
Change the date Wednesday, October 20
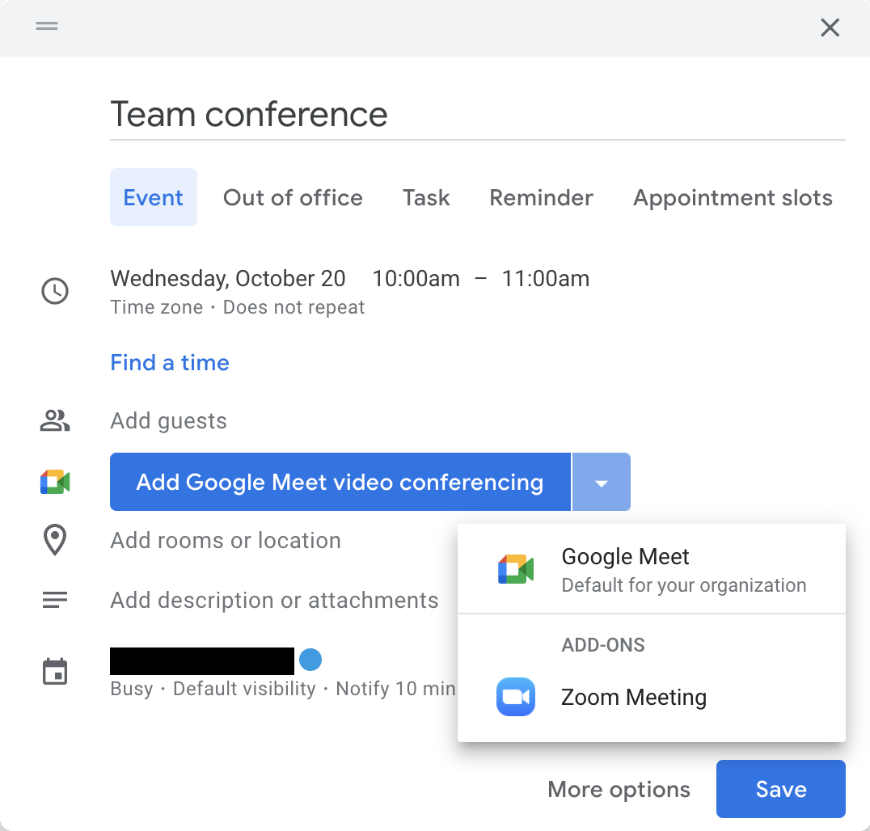point(228,278)
